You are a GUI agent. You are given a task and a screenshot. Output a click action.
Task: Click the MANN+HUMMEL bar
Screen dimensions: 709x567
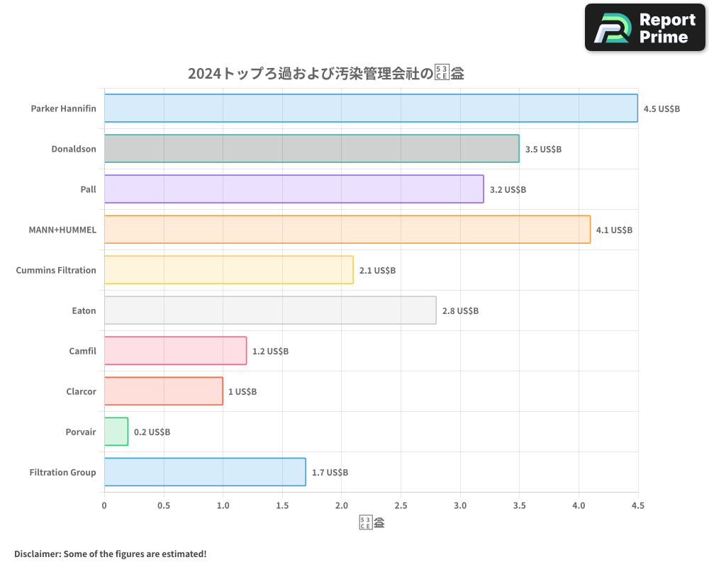pyautogui.click(x=347, y=230)
